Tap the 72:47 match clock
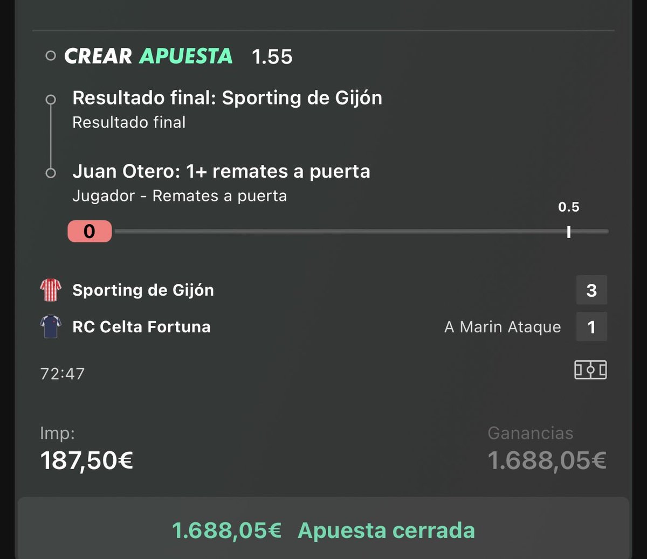The width and height of the screenshot is (647, 559). pos(63,374)
